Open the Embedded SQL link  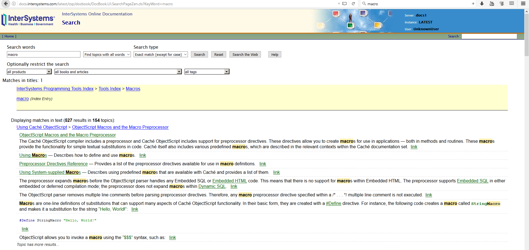tap(473, 181)
